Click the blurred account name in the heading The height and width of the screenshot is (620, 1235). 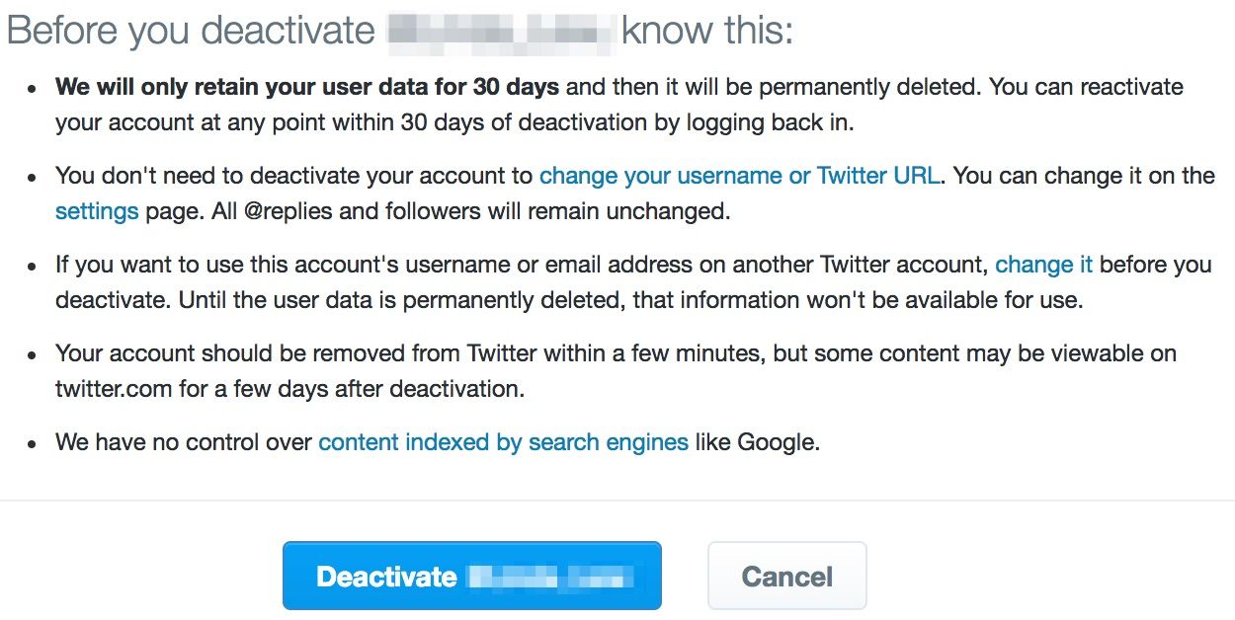click(x=504, y=30)
